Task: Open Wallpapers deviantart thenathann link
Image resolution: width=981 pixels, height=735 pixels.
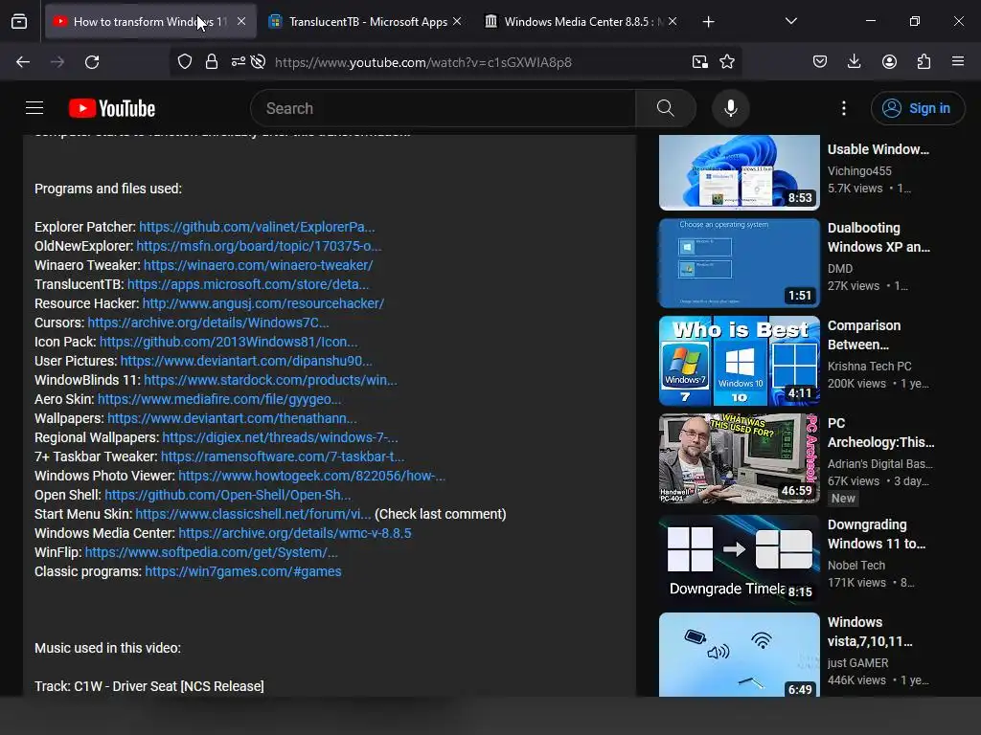Action: (232, 418)
